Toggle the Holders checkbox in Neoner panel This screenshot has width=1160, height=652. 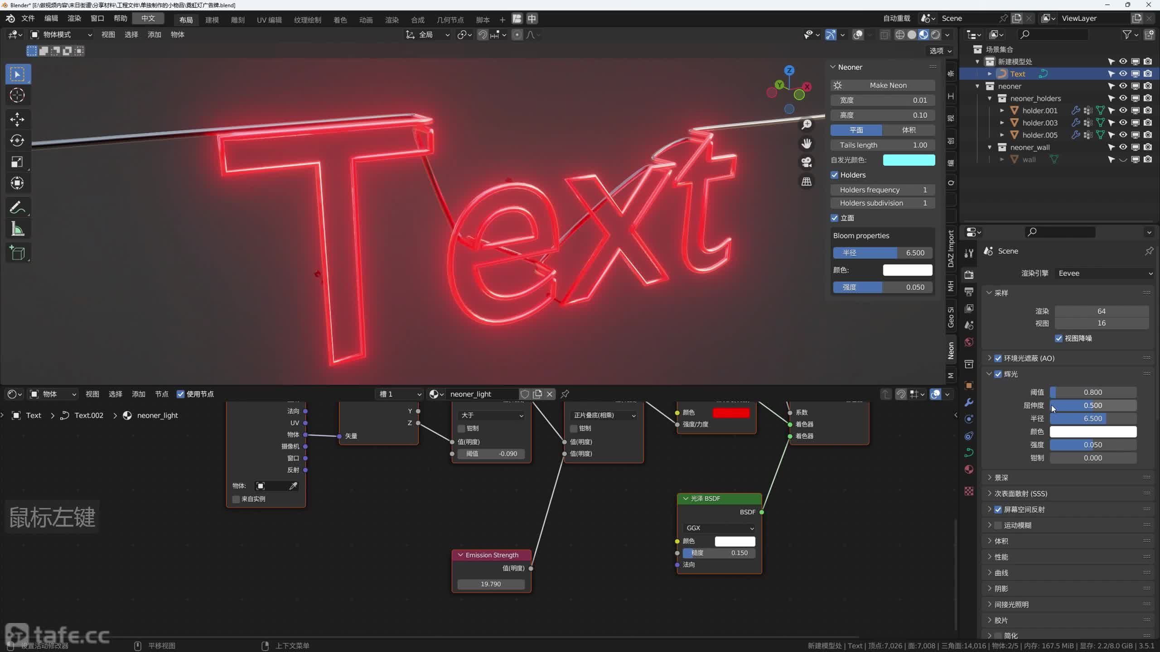pos(834,175)
